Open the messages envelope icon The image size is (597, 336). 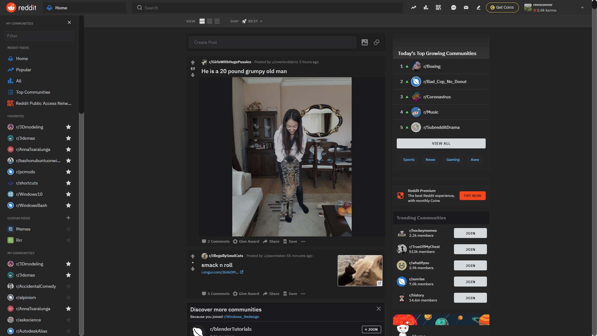tap(466, 7)
